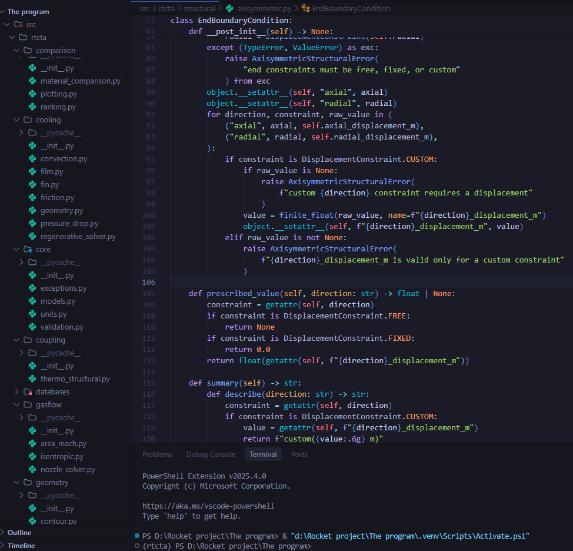Click the Python icon beside units.py
Image resolution: width=573 pixels, height=551 pixels.
(32, 314)
